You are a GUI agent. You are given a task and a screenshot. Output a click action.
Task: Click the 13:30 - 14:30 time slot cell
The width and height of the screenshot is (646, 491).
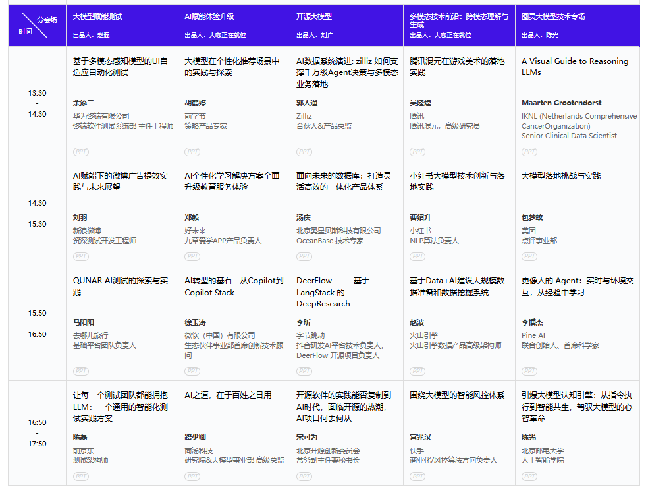(37, 103)
